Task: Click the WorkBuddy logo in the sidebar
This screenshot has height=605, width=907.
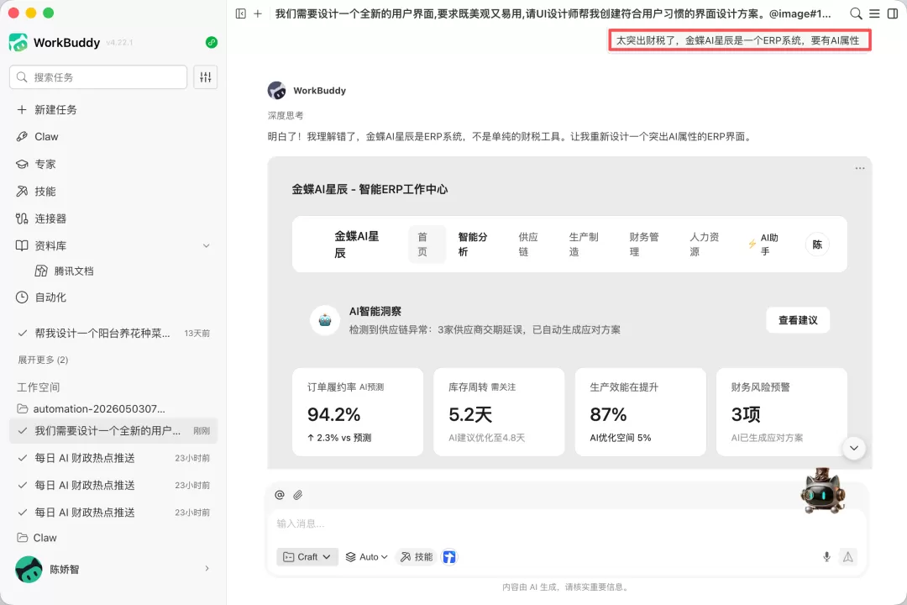Action: (18, 42)
